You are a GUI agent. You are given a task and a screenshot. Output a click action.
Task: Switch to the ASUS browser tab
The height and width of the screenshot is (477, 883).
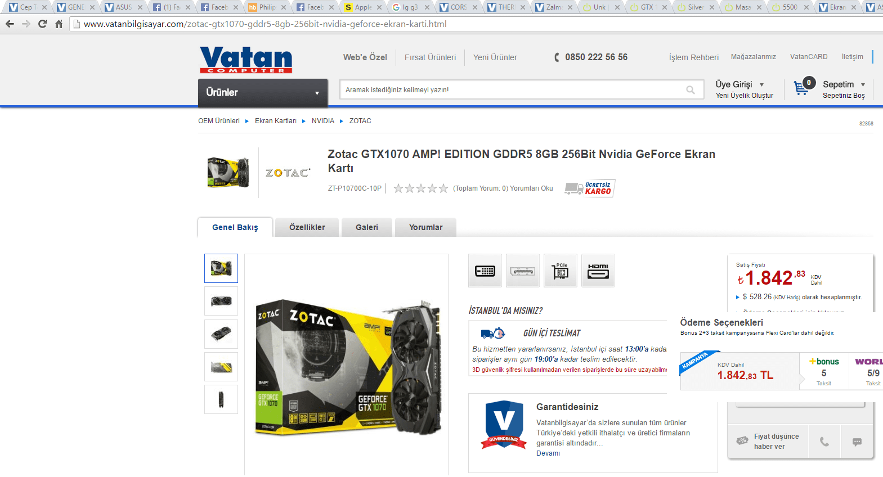coord(123,7)
